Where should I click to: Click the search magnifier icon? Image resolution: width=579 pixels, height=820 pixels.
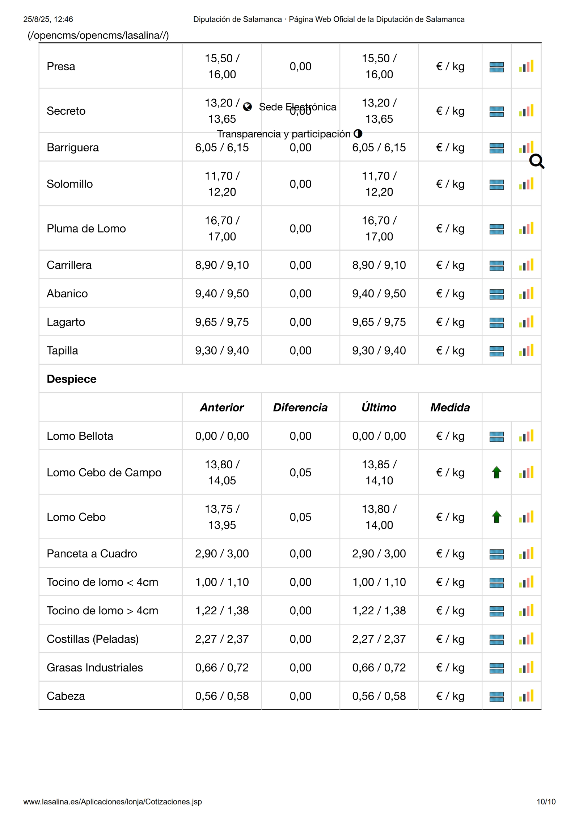point(536,162)
